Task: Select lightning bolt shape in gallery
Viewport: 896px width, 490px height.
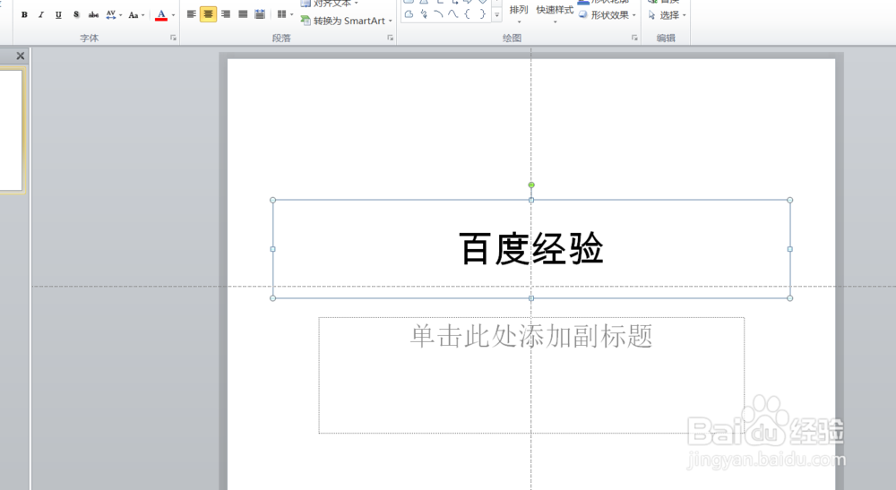Action: pyautogui.click(x=424, y=14)
